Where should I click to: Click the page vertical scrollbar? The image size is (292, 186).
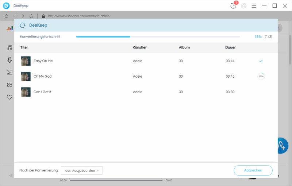(290, 50)
